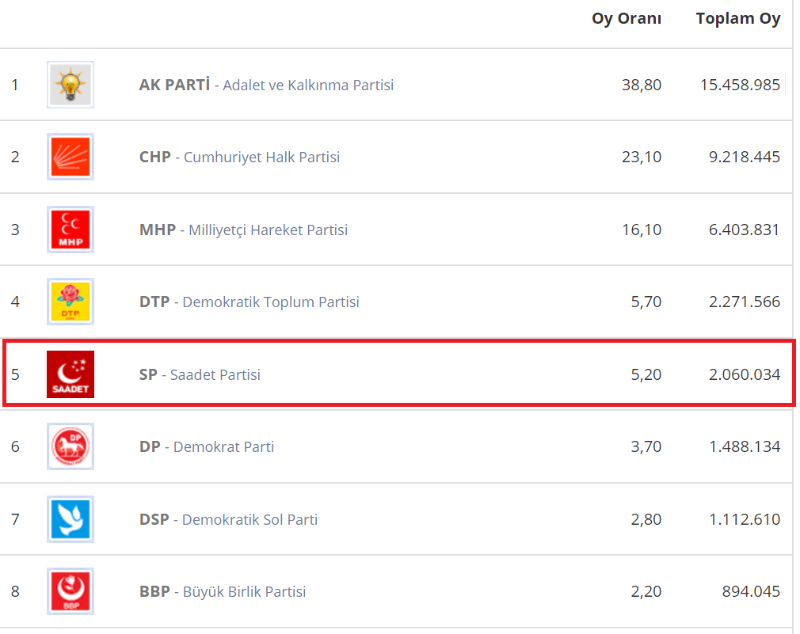Click the Oy Oranı column header
Image resolution: width=800 pixels, height=634 pixels.
click(627, 19)
